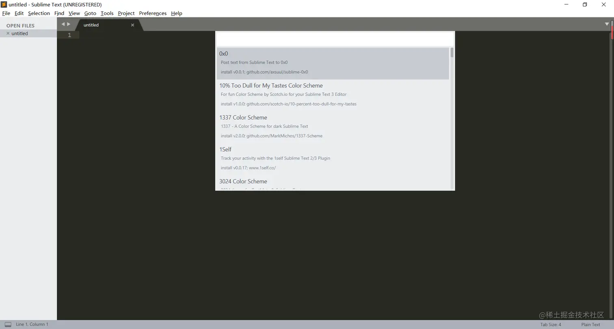Screen dimensions: 614x329
Task: Open the Preferences menu
Action: (153, 13)
